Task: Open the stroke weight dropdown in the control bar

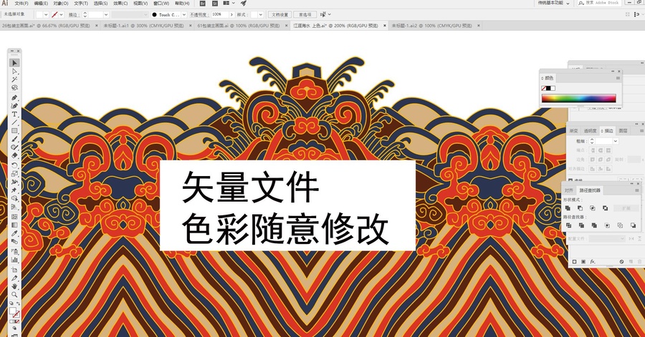Action: (106, 15)
